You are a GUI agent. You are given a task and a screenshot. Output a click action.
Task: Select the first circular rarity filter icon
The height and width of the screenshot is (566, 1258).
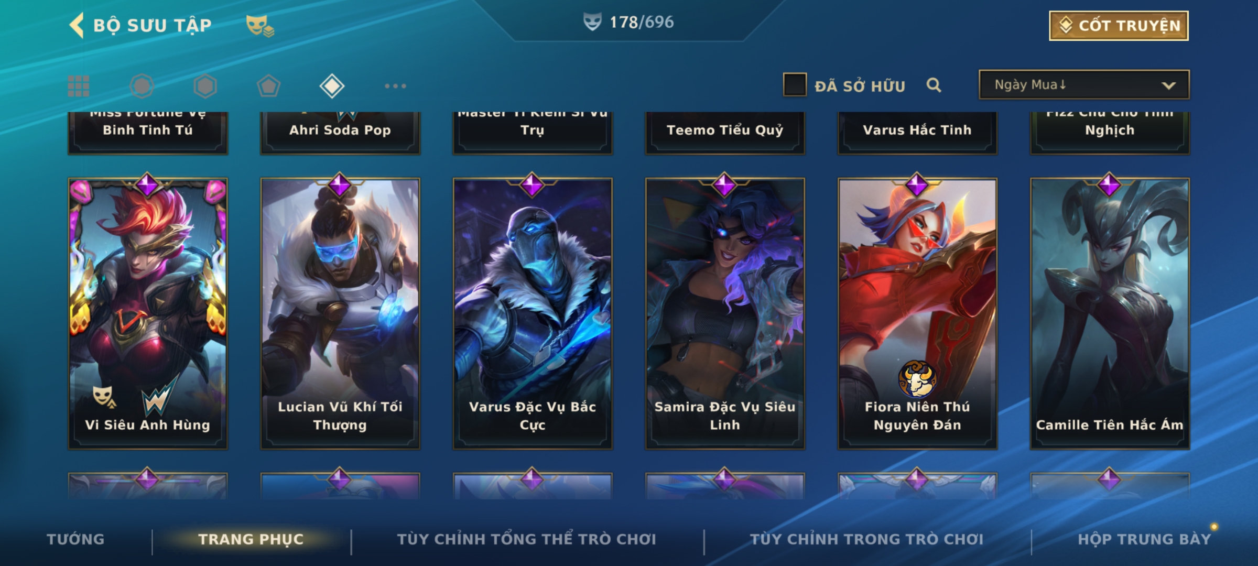142,86
